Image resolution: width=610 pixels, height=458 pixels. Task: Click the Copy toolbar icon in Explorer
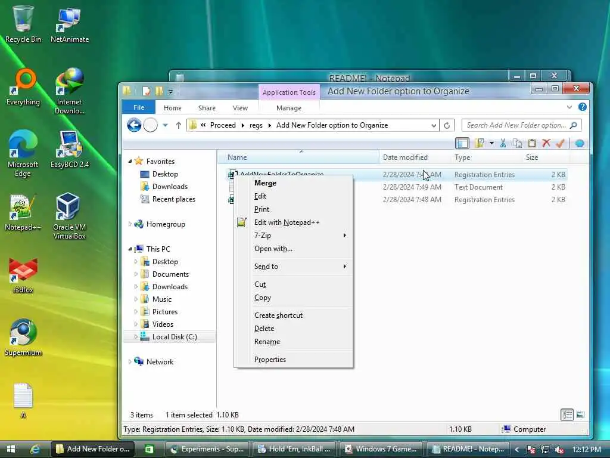tap(517, 143)
